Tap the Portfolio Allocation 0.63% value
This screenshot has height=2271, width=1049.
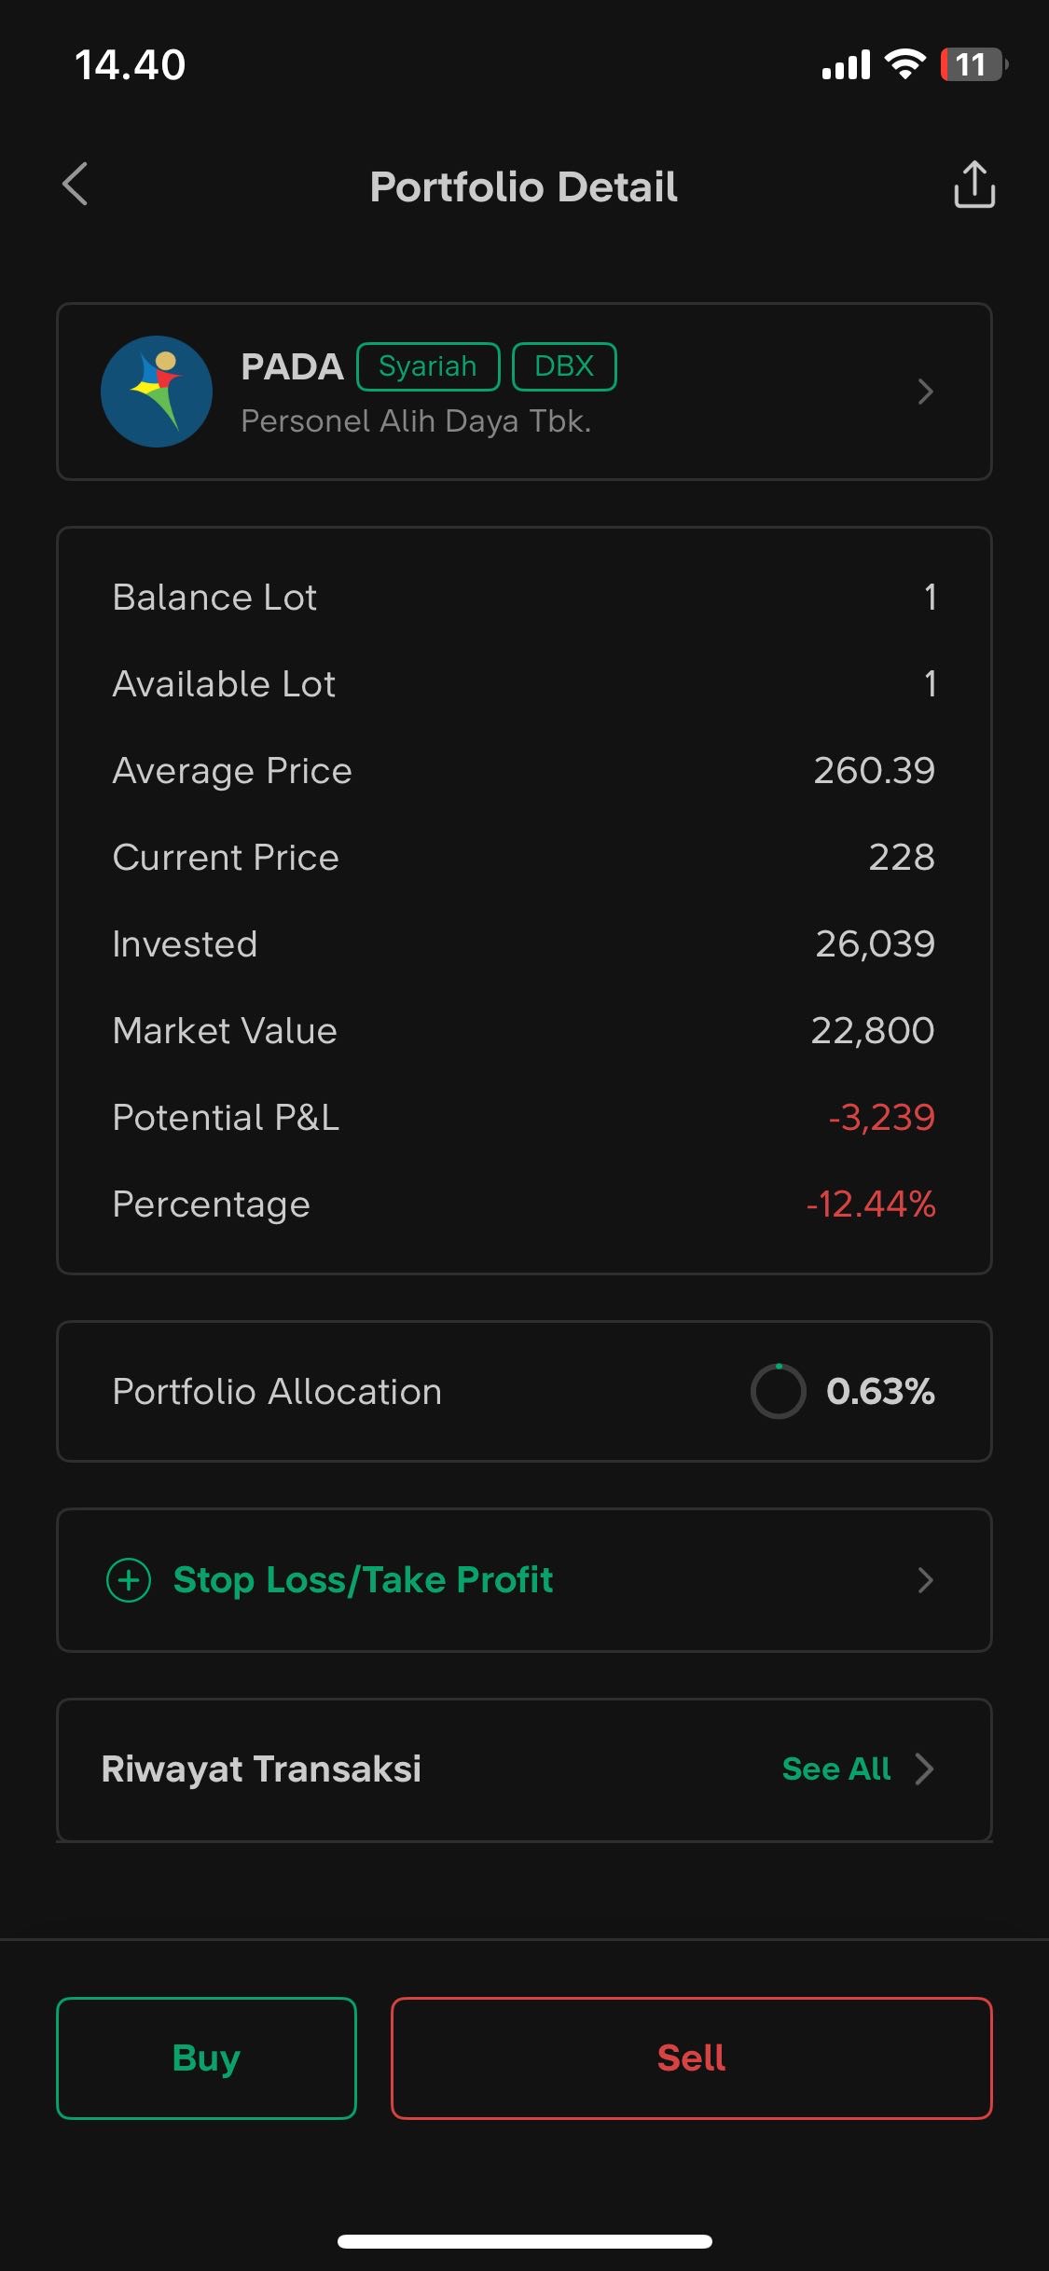[x=880, y=1391]
